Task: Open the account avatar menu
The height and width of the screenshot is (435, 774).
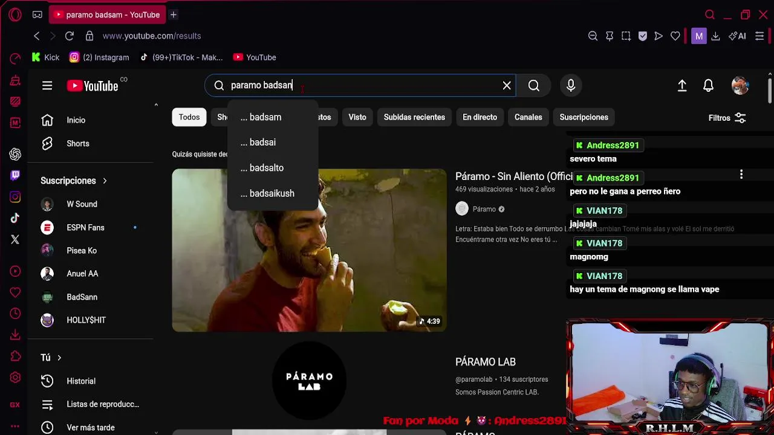Action: click(x=740, y=86)
